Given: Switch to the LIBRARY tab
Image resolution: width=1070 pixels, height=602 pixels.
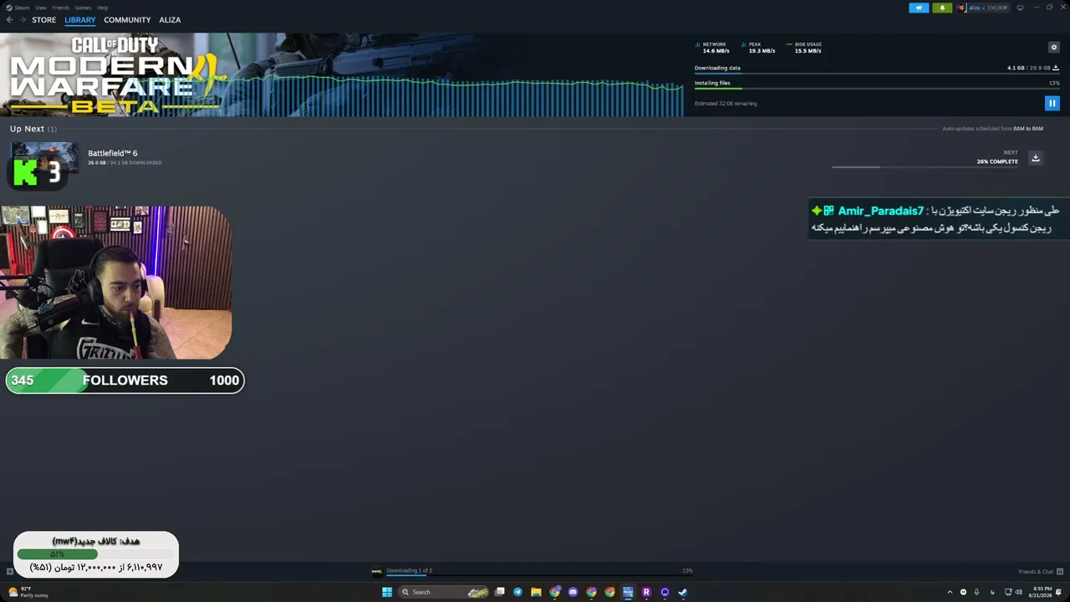Looking at the screenshot, I should [x=80, y=20].
